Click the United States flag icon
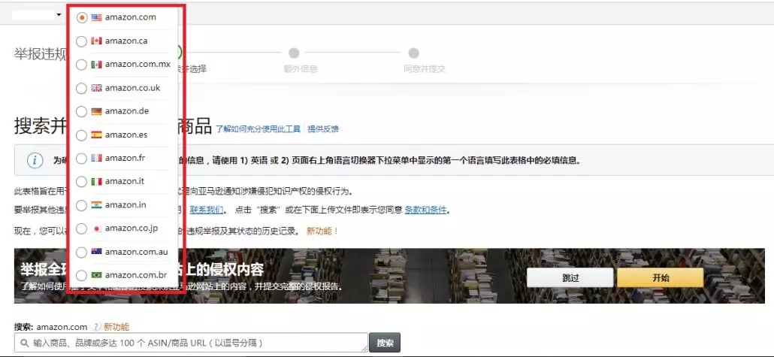Image resolution: width=774 pixels, height=357 pixels. pyautogui.click(x=97, y=17)
